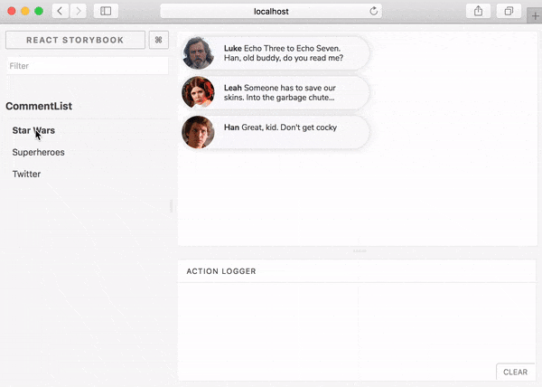Open the Star Wars story
The height and width of the screenshot is (387, 542).
tap(33, 130)
